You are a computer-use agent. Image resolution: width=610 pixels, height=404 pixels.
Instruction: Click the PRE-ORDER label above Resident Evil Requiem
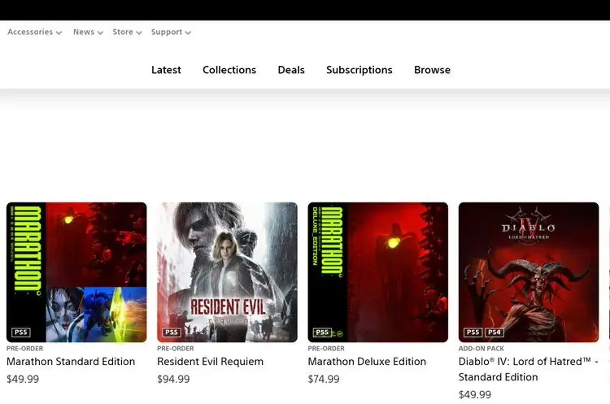(176, 349)
